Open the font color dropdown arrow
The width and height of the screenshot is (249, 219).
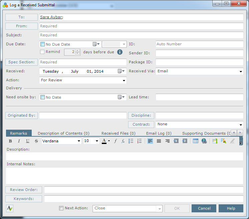109,141
